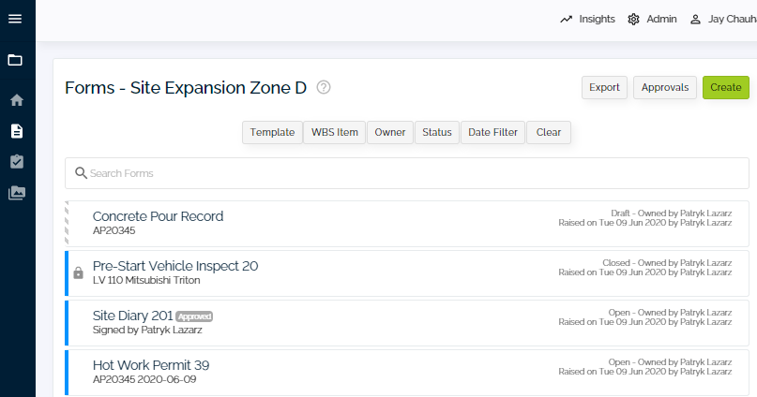Open the Approvals page
Image resolution: width=757 pixels, height=397 pixels.
665,87
